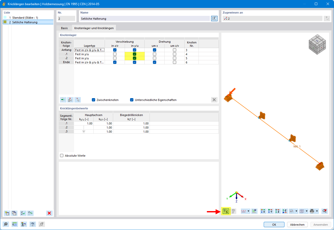
Task: Open the units and decimals 0,00 icon
Action: [x=15, y=224]
